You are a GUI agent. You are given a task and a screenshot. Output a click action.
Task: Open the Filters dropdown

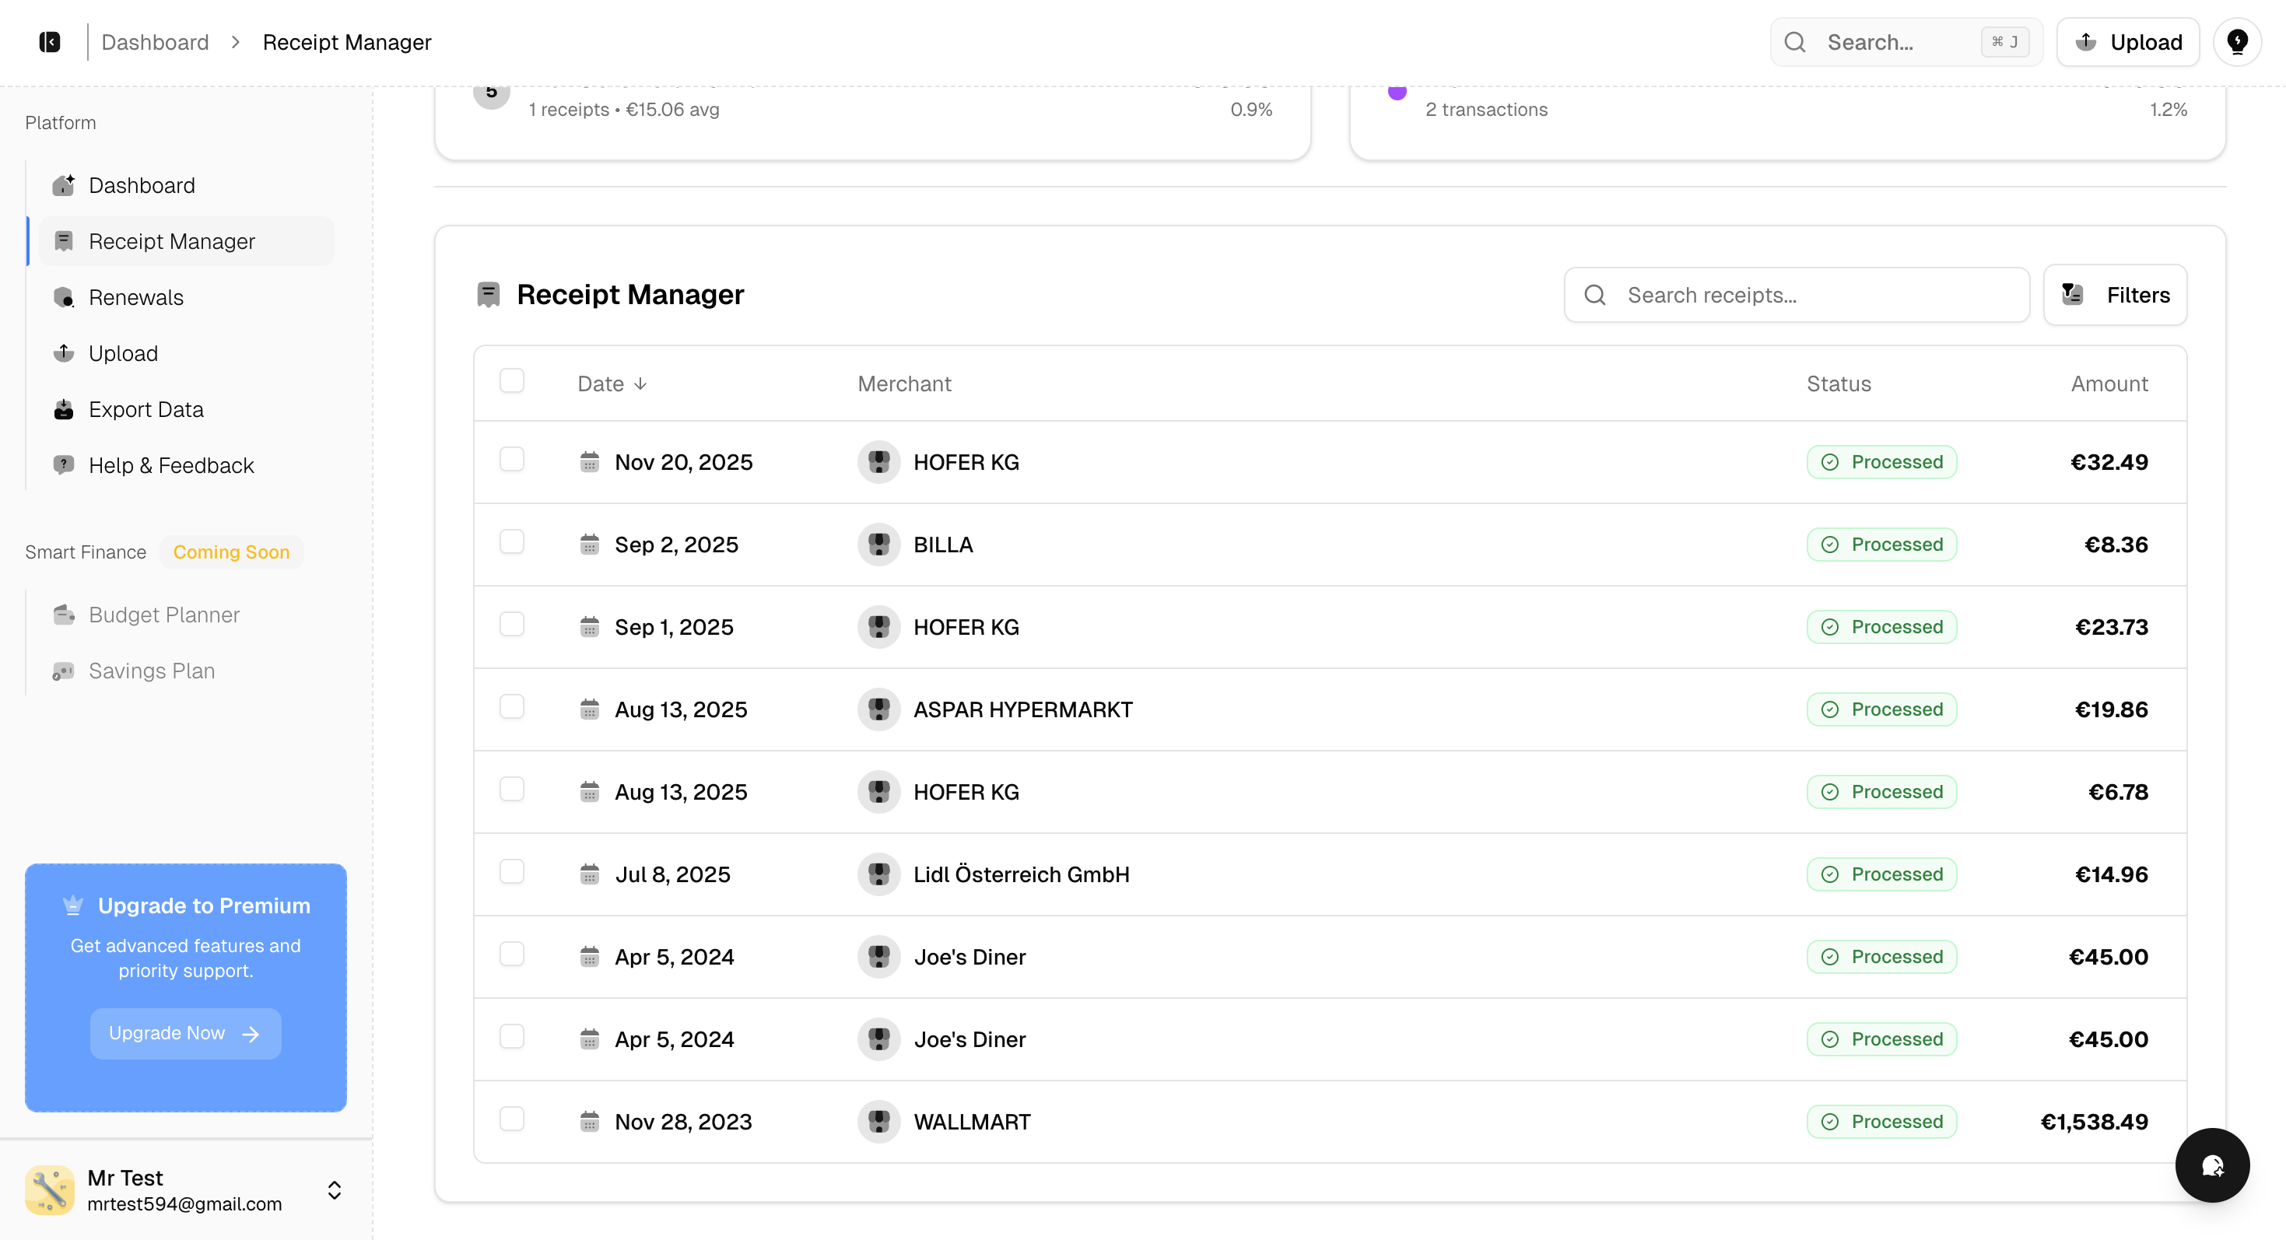click(x=2115, y=295)
